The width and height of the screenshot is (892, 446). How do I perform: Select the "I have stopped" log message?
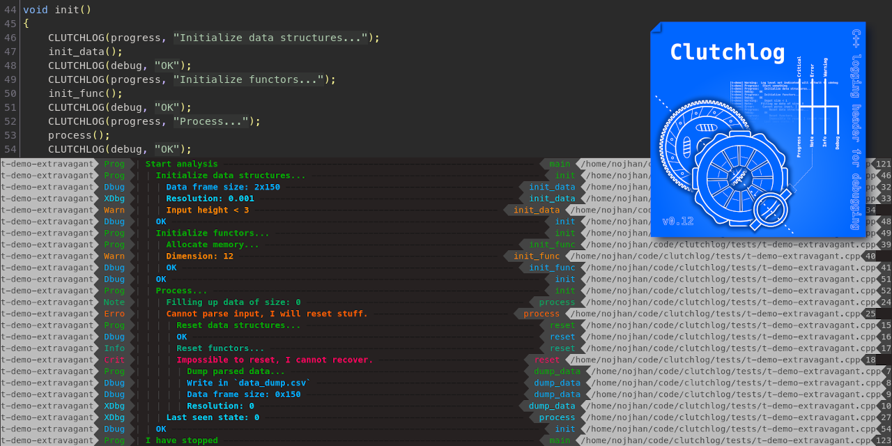181,440
